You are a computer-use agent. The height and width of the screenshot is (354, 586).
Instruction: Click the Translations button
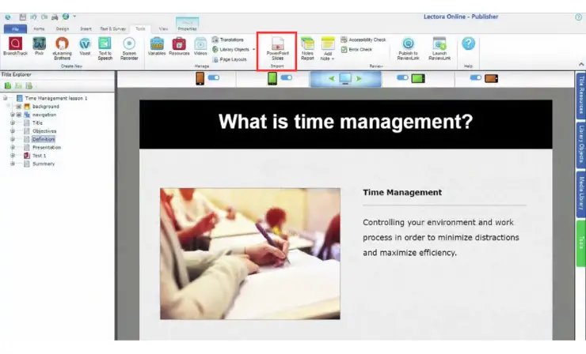tap(227, 40)
